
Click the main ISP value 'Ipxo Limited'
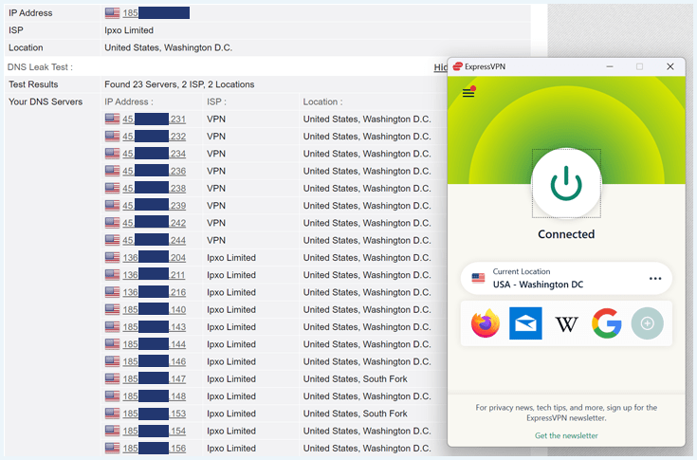pyautogui.click(x=129, y=30)
